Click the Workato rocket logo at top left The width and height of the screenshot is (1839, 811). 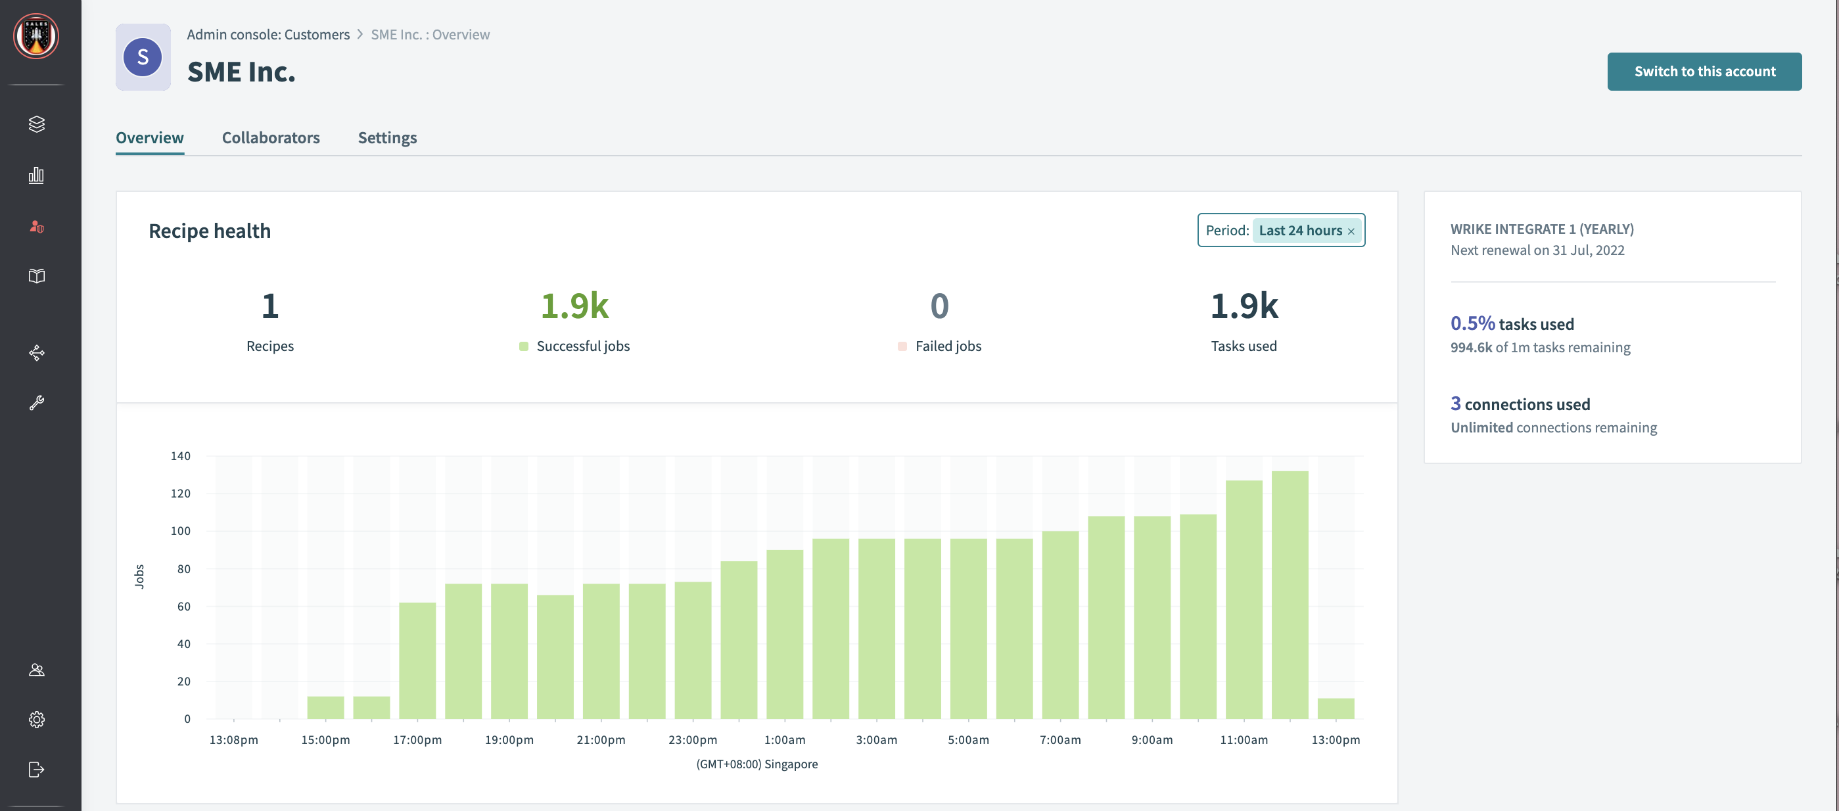pos(35,35)
